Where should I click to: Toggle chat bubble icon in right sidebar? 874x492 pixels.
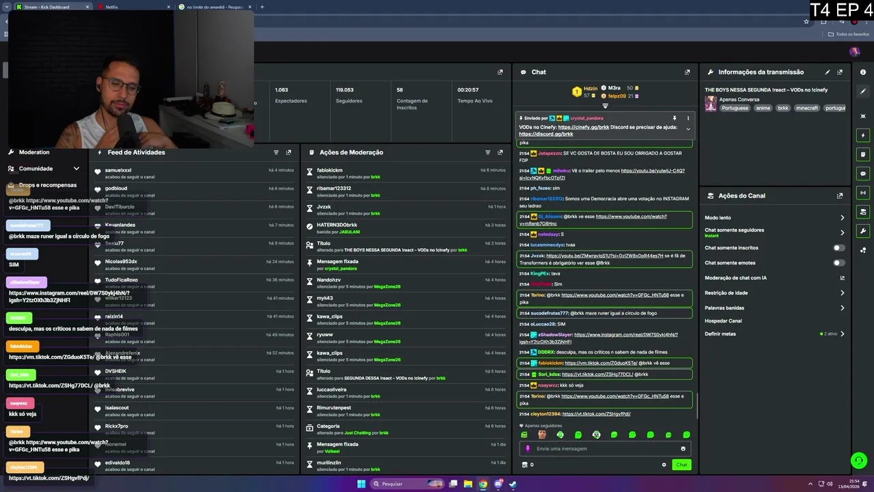(x=863, y=174)
